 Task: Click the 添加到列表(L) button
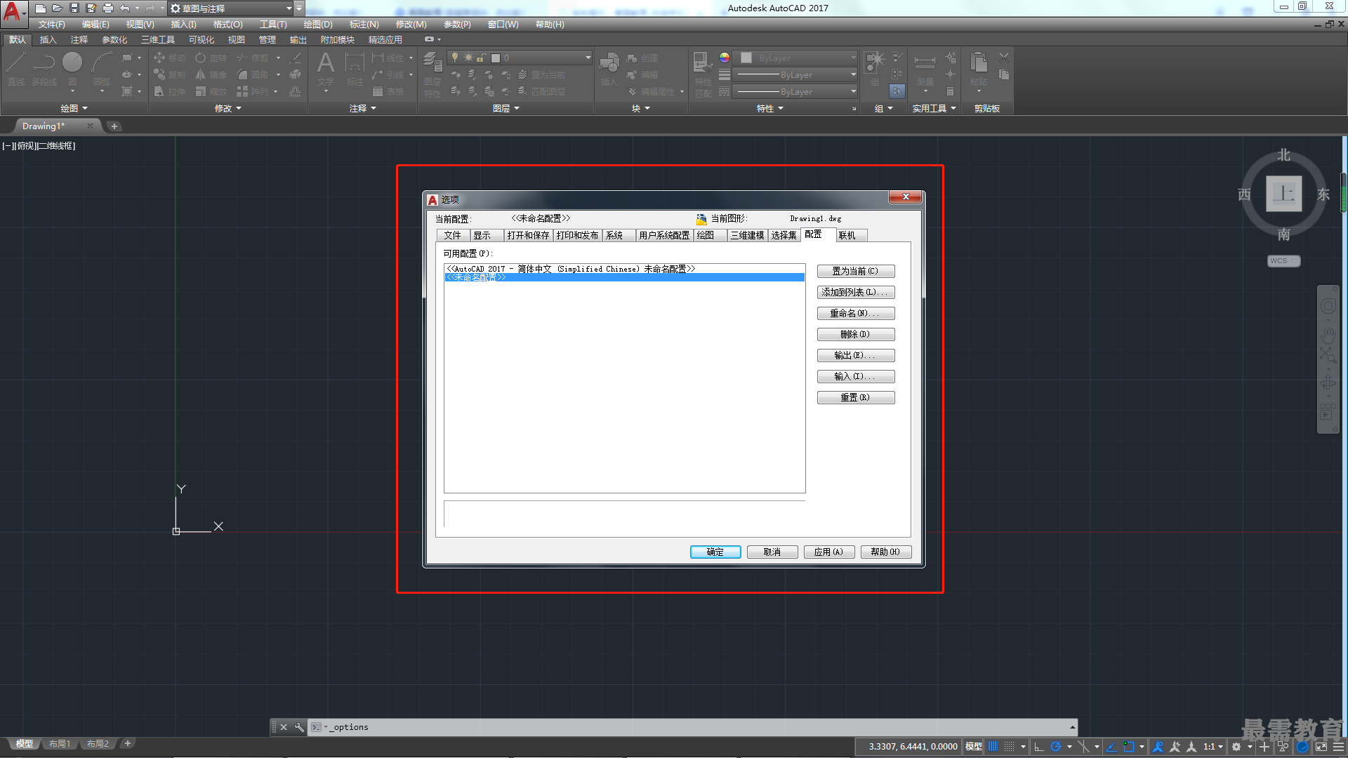[856, 292]
